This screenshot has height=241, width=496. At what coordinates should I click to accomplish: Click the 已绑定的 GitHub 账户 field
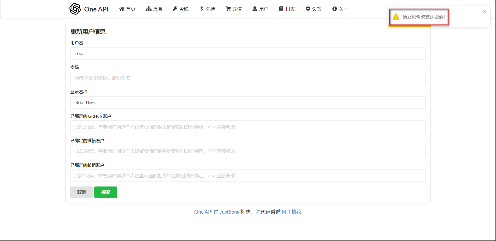coord(248,127)
